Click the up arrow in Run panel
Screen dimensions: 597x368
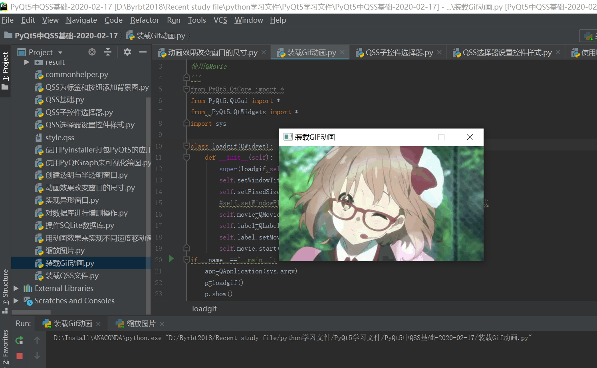37,340
